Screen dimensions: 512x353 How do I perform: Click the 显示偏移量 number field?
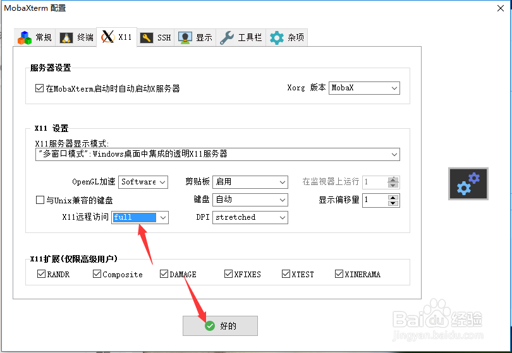[375, 200]
